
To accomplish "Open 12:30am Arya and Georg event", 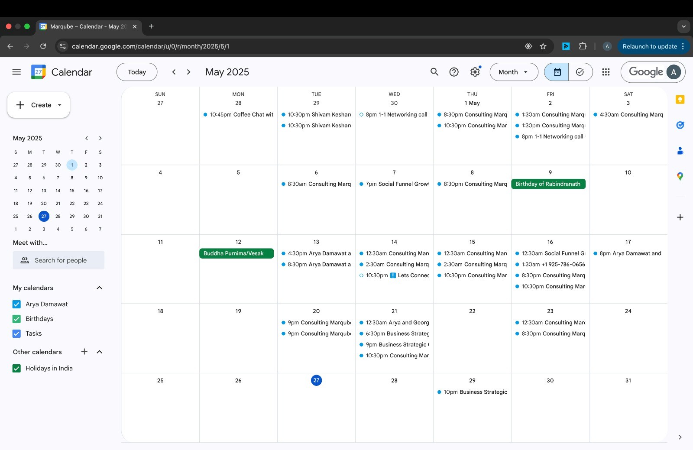I will tap(394, 322).
